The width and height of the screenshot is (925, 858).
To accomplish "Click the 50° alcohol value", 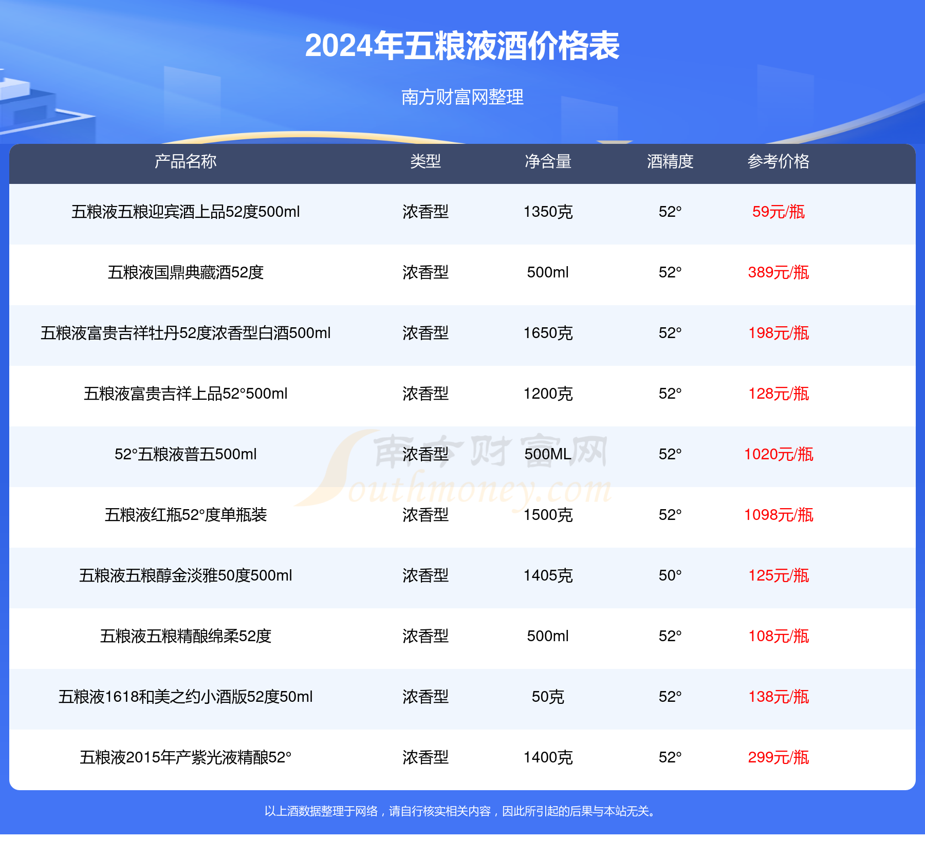I will (670, 575).
